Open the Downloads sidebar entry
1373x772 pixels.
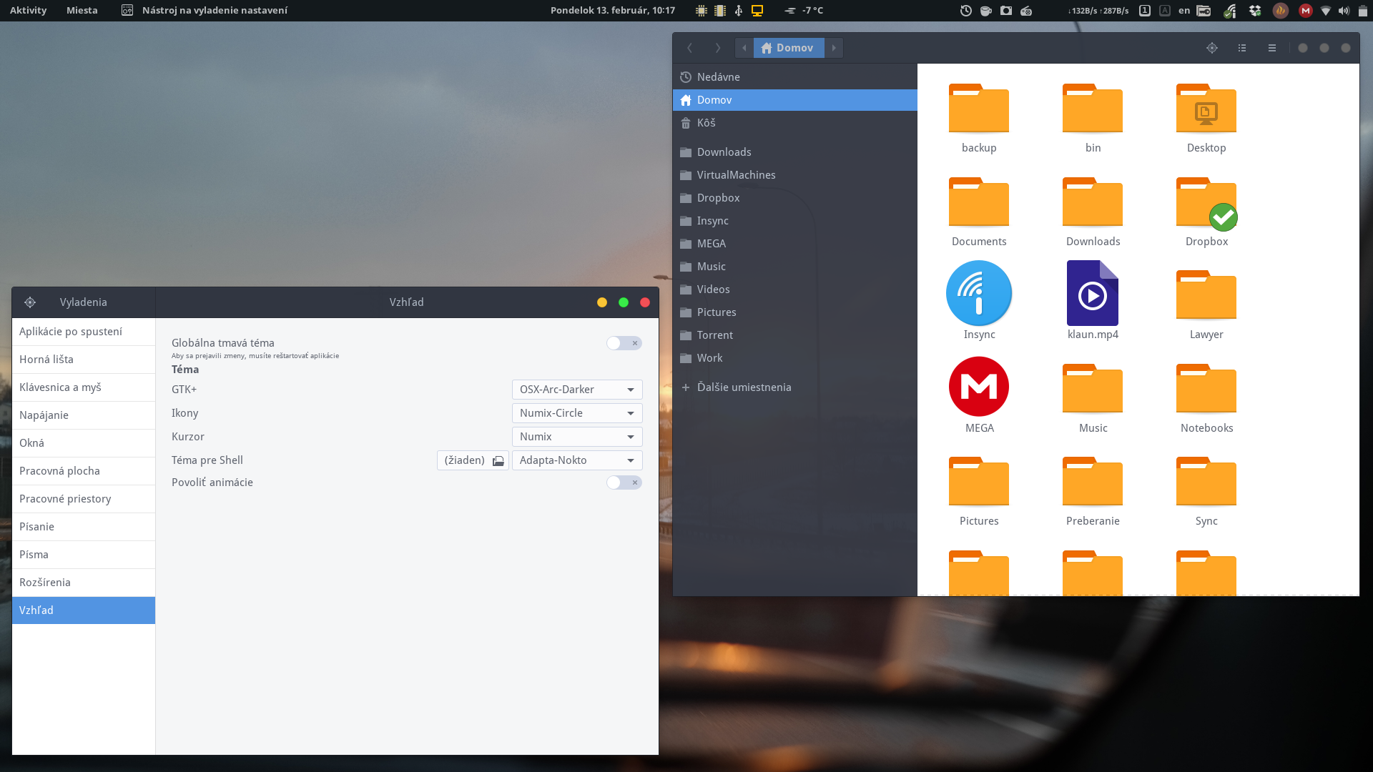tap(724, 152)
